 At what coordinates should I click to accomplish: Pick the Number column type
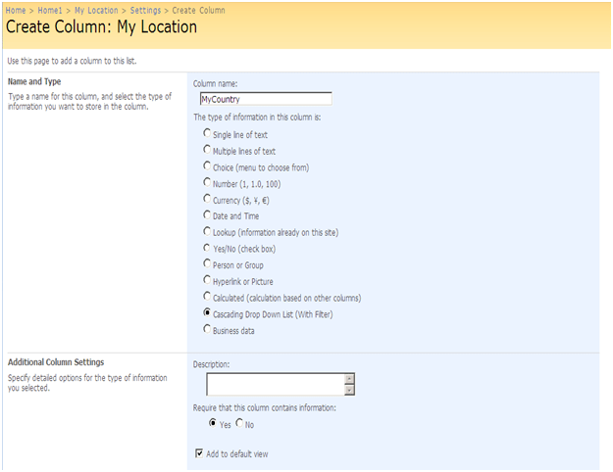[x=206, y=182]
